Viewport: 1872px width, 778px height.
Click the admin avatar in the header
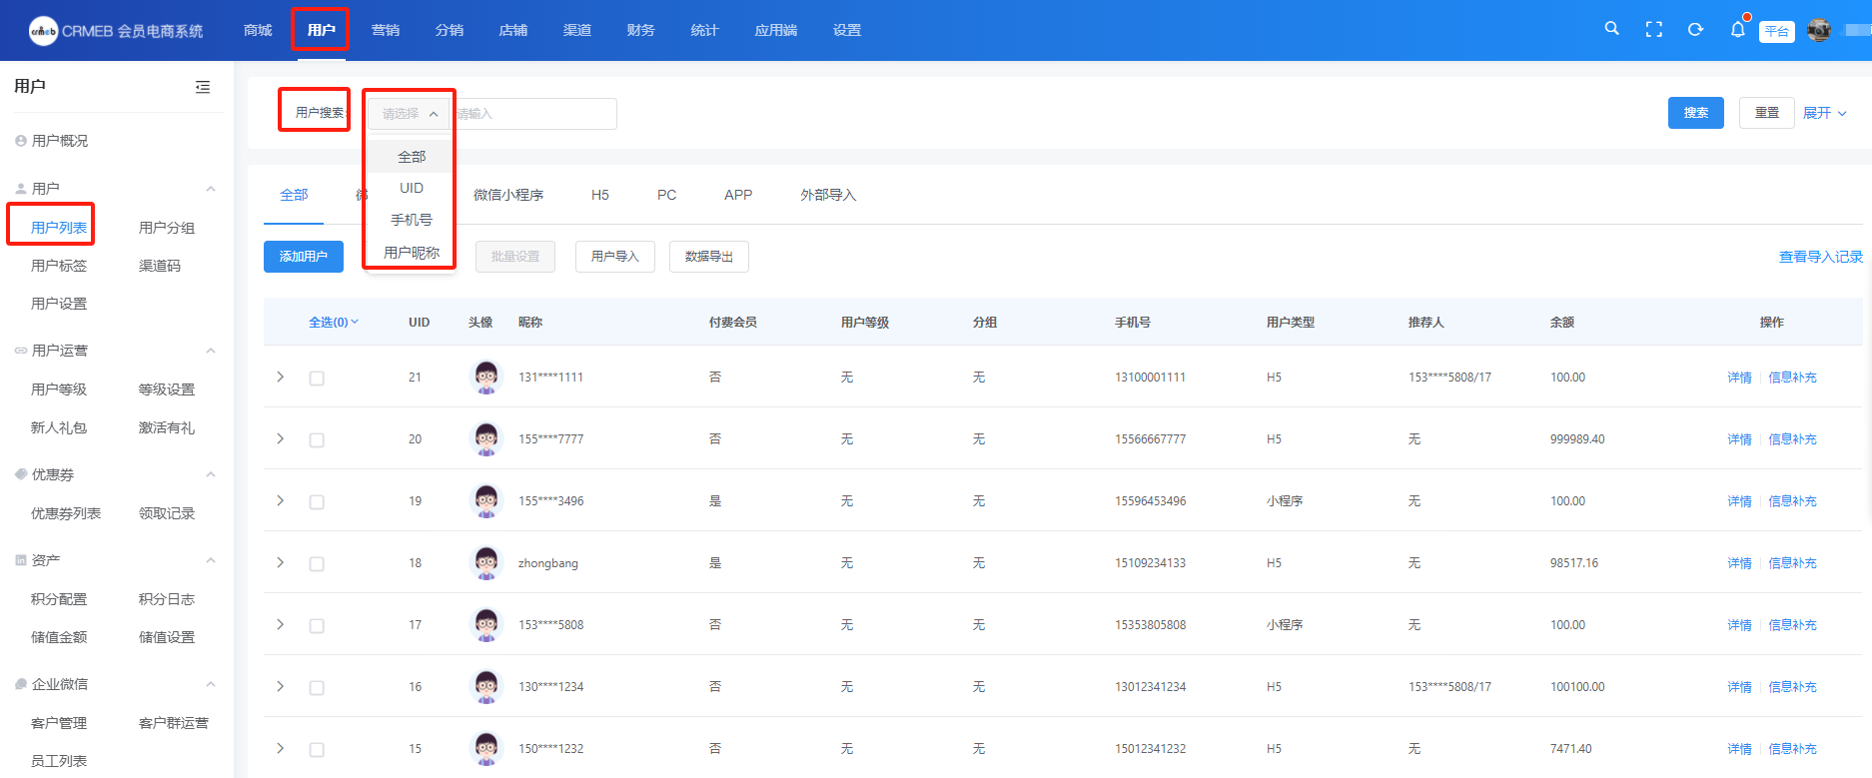tap(1819, 30)
